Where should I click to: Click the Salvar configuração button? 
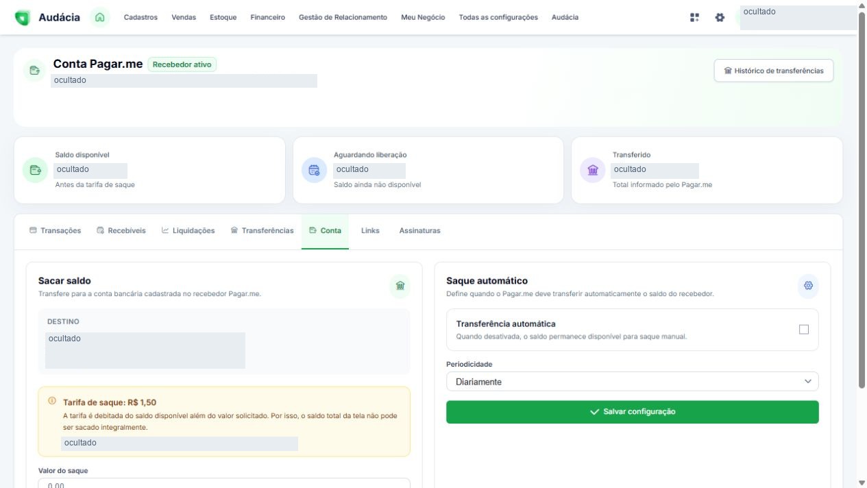[x=632, y=412]
